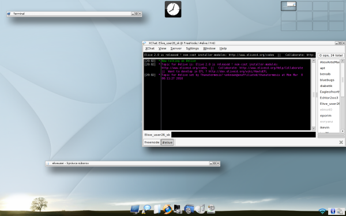Click the chat area scrollbar up arrow
Image resolution: width=346 pixels, height=216 pixels.
(313, 61)
